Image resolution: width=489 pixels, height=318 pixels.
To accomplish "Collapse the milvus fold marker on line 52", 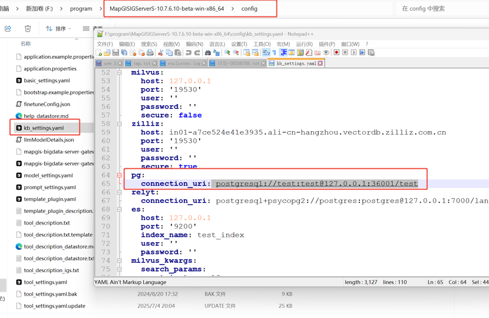I will click(x=120, y=72).
